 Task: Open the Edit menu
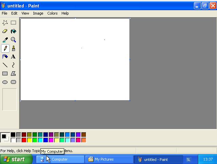[x=14, y=13]
